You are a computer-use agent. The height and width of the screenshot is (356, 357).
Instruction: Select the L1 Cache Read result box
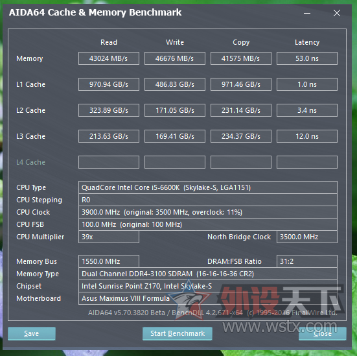pos(109,84)
